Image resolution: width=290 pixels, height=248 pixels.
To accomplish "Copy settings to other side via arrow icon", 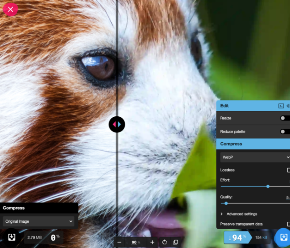I will pyautogui.click(x=288, y=106).
